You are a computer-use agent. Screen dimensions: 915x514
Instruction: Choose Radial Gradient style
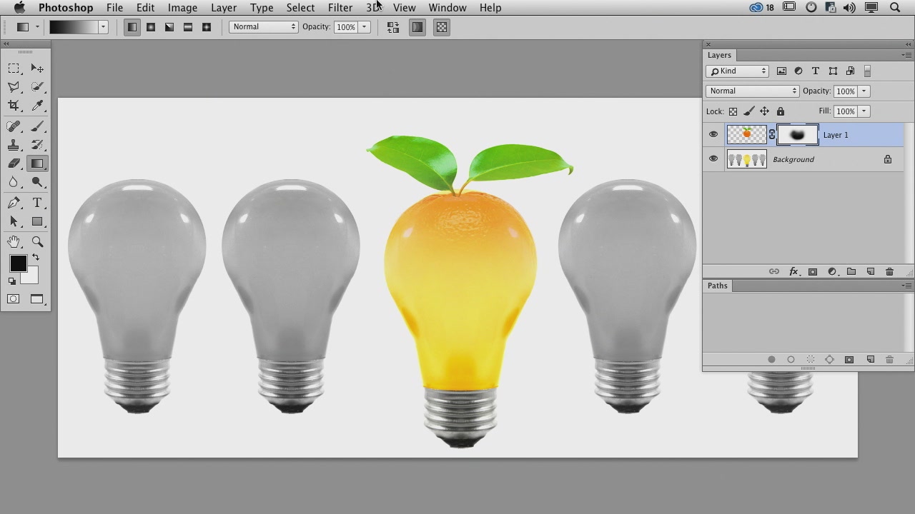point(151,27)
